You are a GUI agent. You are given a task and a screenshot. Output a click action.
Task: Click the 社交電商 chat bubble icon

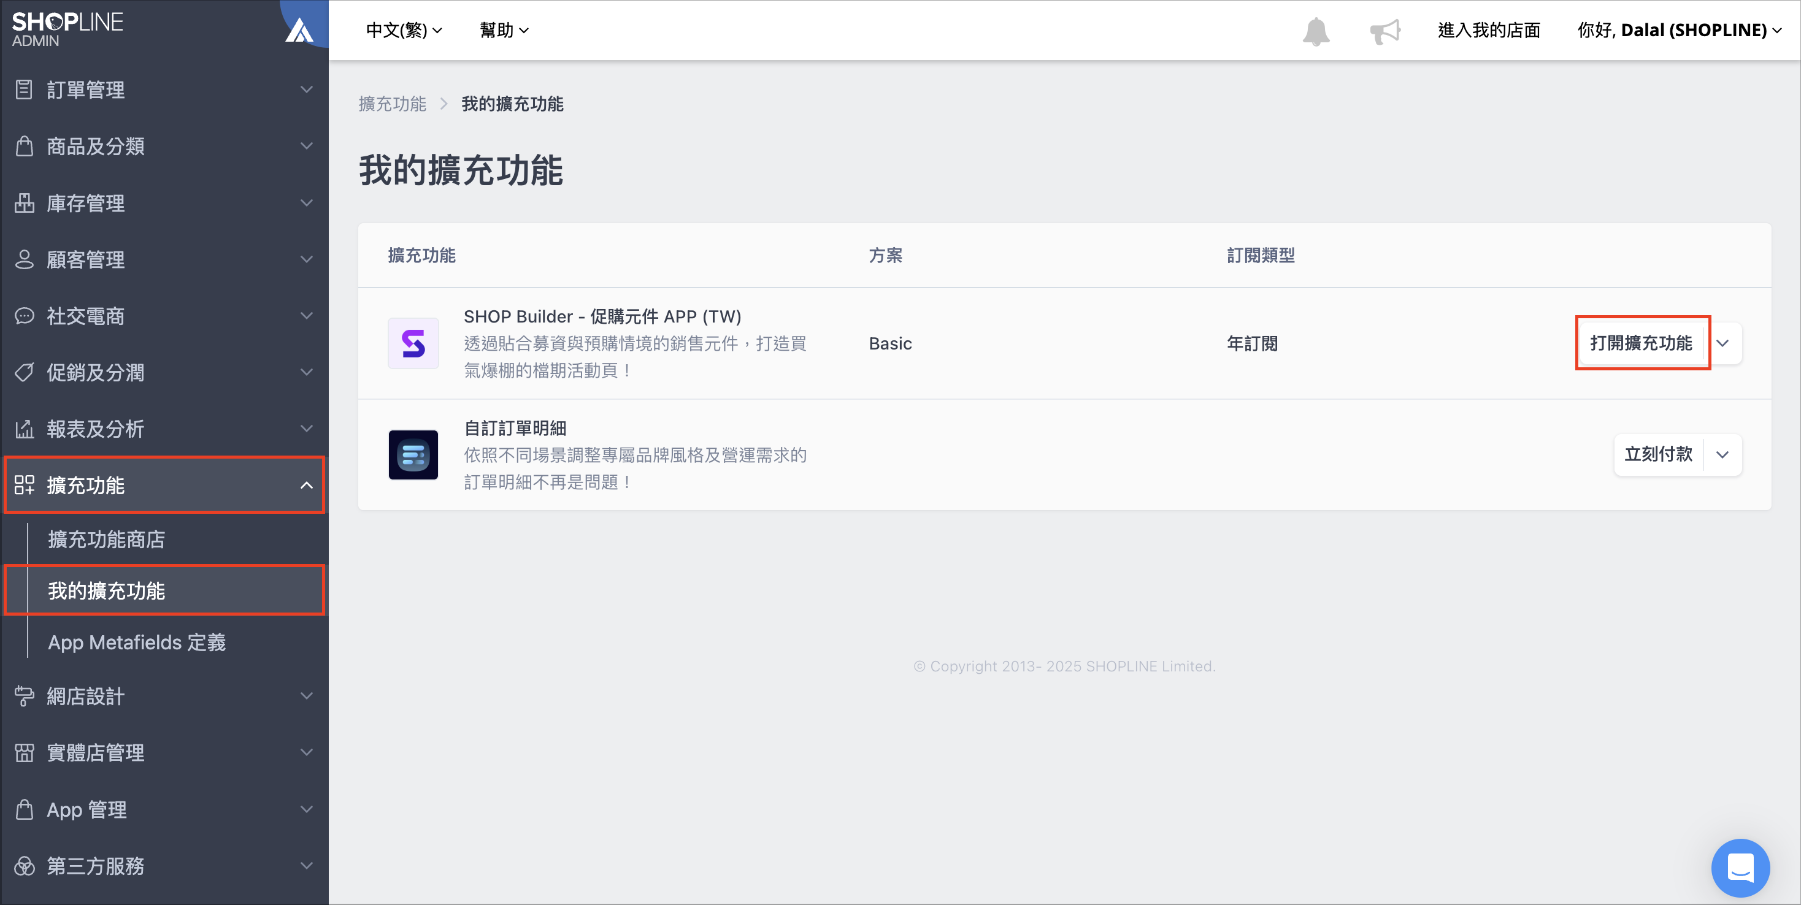25,316
